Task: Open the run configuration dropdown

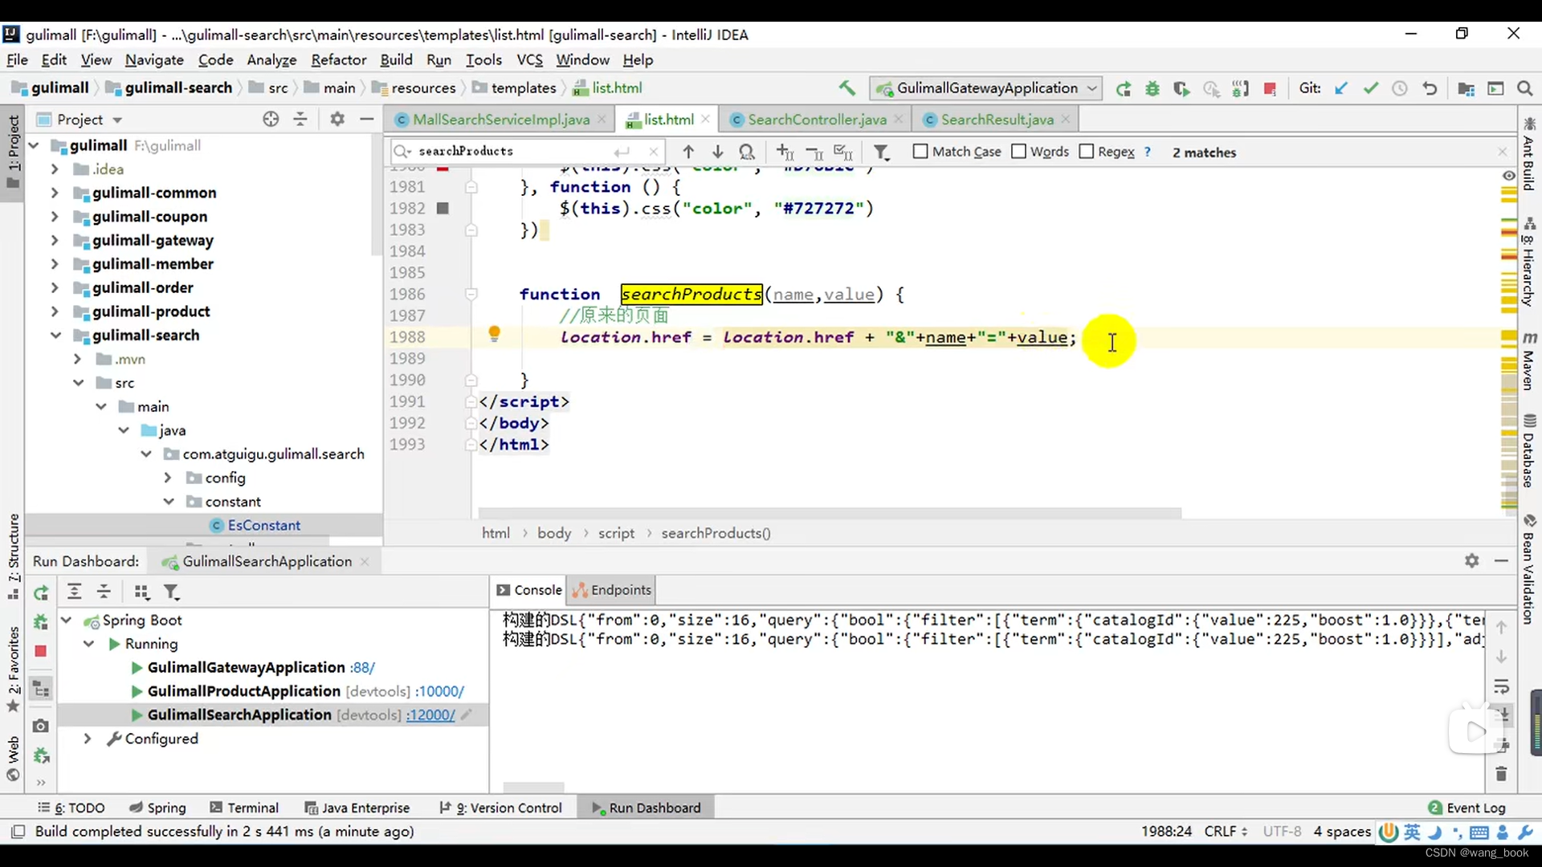Action: tap(987, 88)
